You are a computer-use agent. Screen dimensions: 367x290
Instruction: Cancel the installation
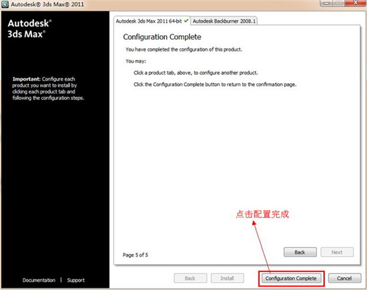point(344,278)
